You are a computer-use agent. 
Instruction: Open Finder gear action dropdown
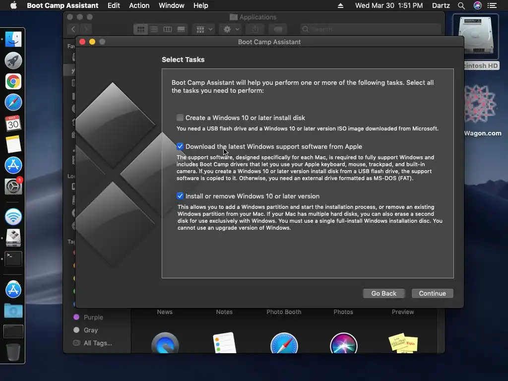[231, 29]
